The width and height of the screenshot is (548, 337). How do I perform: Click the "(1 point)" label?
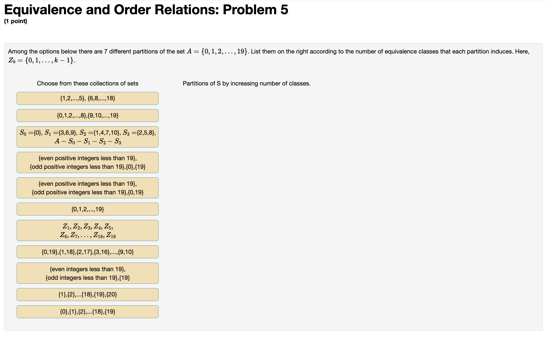point(16,21)
